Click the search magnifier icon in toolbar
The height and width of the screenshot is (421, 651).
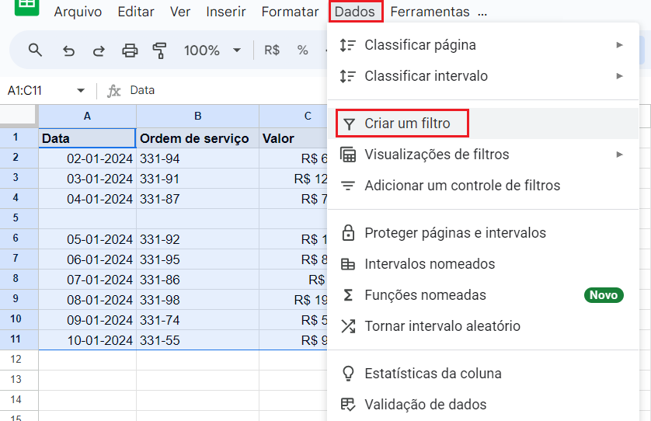pyautogui.click(x=35, y=50)
